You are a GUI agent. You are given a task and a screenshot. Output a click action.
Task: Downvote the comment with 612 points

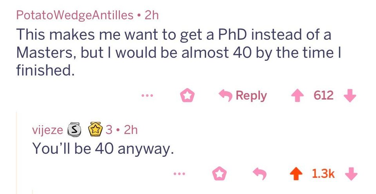pyautogui.click(x=351, y=96)
